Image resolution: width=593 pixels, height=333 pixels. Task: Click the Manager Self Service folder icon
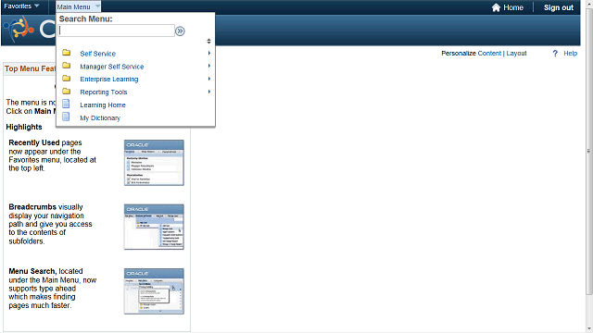pyautogui.click(x=67, y=66)
